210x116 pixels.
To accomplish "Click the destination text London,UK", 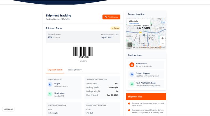I will click(59, 96).
